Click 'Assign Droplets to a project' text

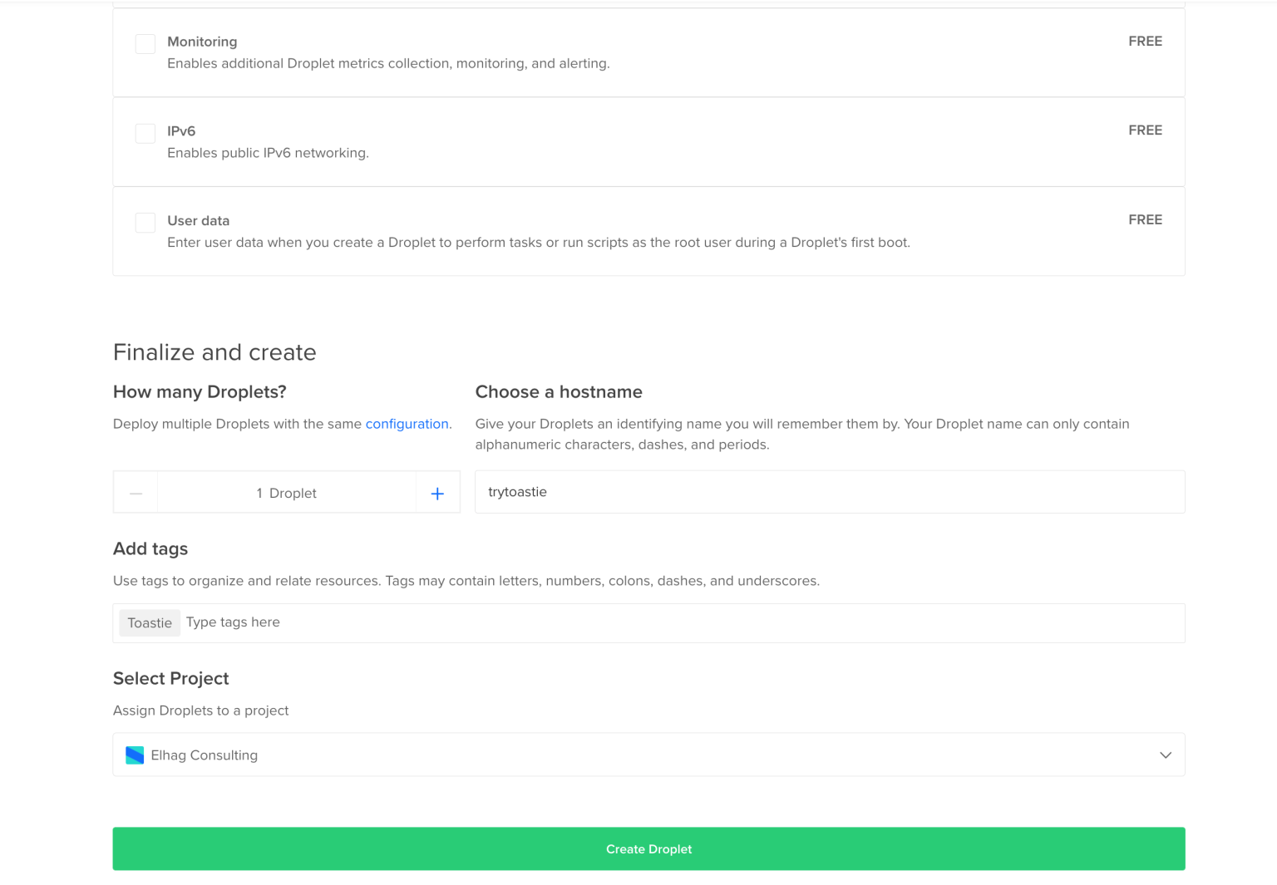(201, 710)
